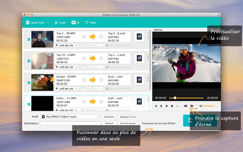Screen dimensions: 243x152
Task: Click the output 2D icon for Top 1...s.mp4
Action: coord(101,58)
